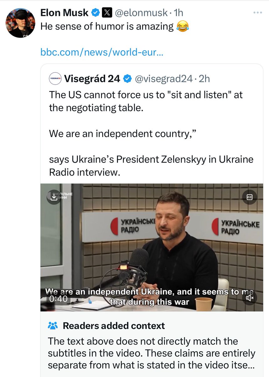Viewport: 269px width, 377px height.
Task: Click the 0:40 video time indicator
Action: point(59,299)
